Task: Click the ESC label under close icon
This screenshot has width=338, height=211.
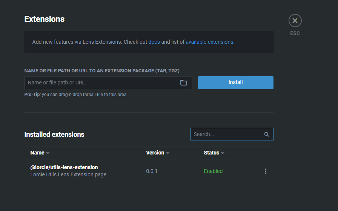Action: point(295,33)
